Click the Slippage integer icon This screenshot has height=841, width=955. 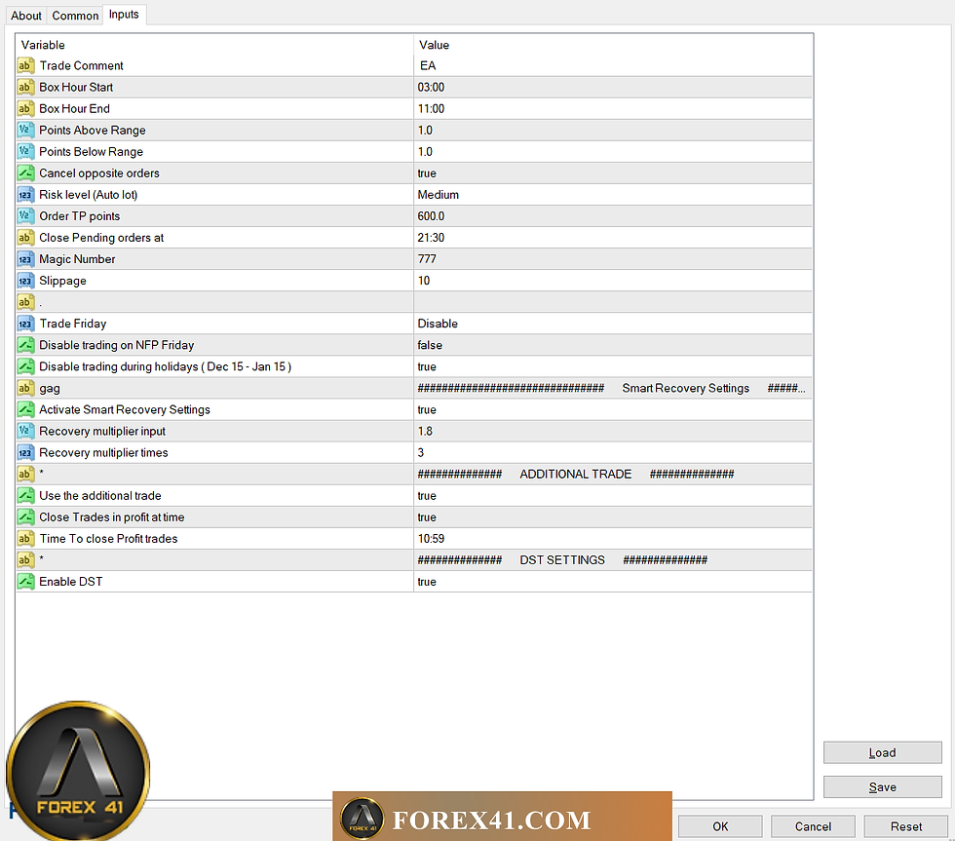tap(25, 281)
